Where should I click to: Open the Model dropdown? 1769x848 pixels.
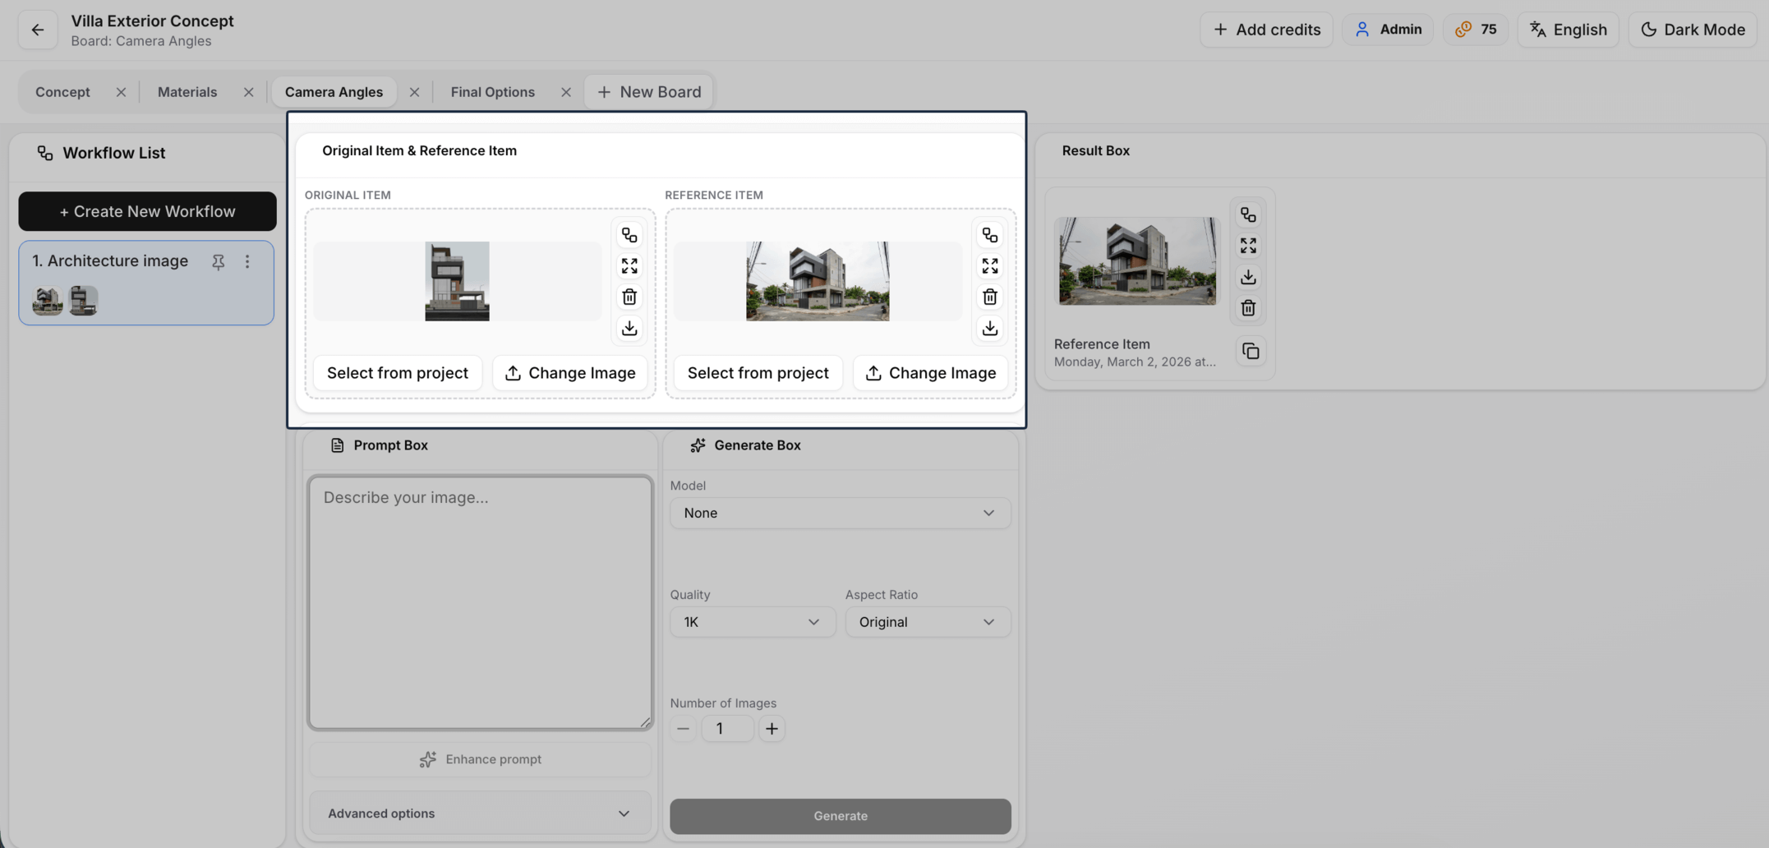pos(840,513)
